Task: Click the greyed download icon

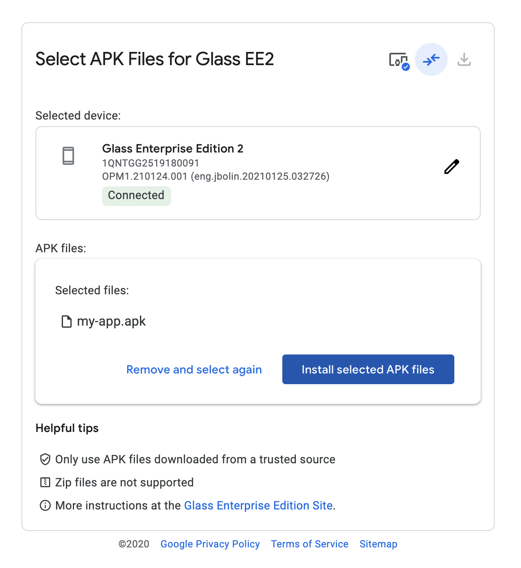Action: tap(464, 60)
